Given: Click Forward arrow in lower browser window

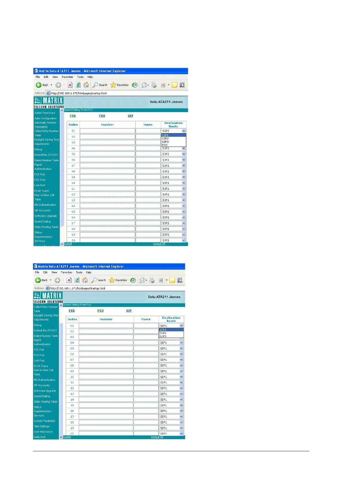Looking at the screenshot, I should pos(57,280).
